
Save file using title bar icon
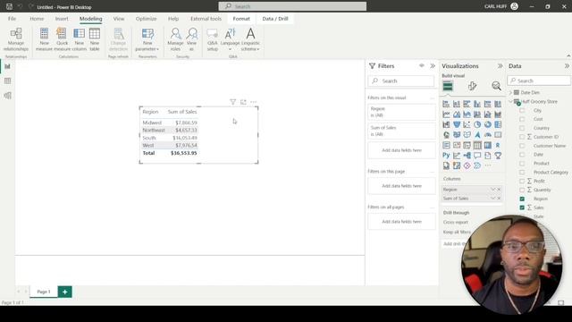9,6
